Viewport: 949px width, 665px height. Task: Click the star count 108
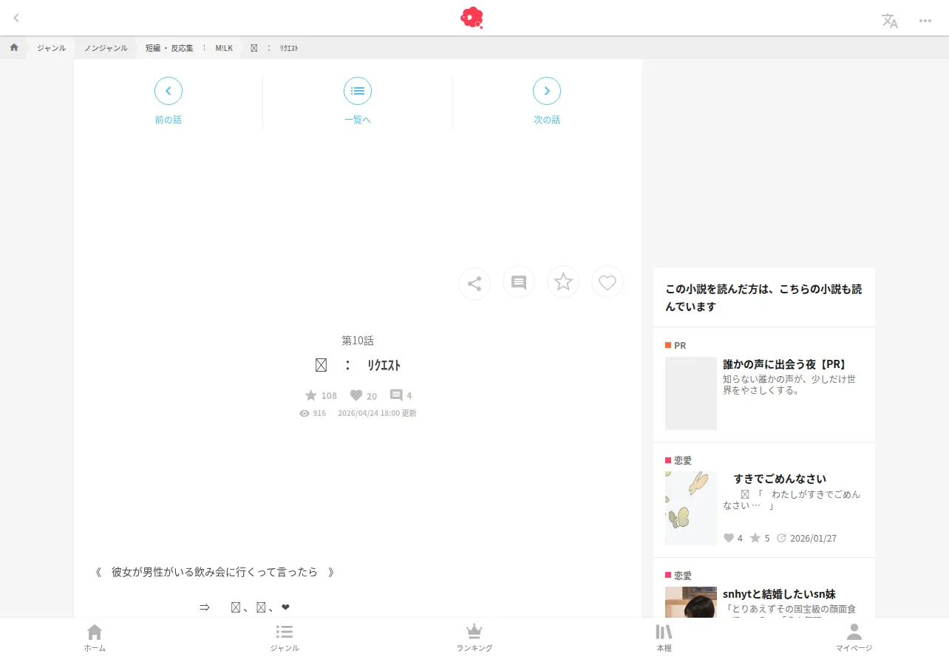[x=321, y=395]
